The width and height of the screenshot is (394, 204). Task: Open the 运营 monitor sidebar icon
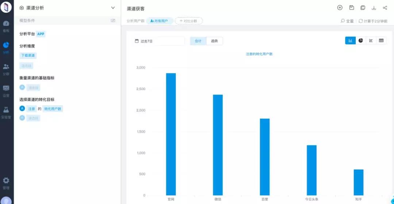(x=6, y=88)
